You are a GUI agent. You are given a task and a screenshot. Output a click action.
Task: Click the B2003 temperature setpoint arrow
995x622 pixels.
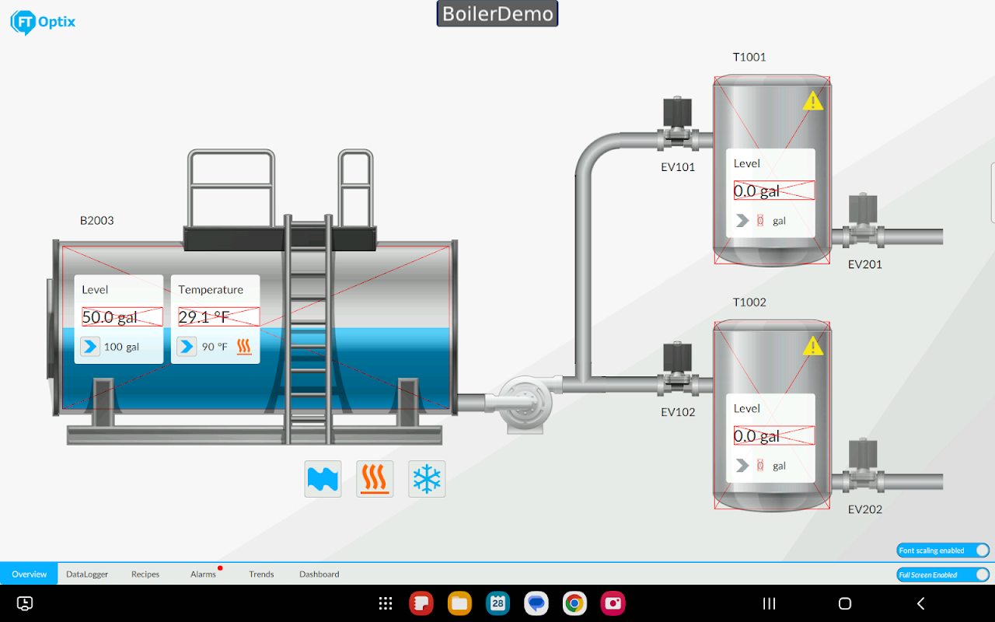point(187,346)
